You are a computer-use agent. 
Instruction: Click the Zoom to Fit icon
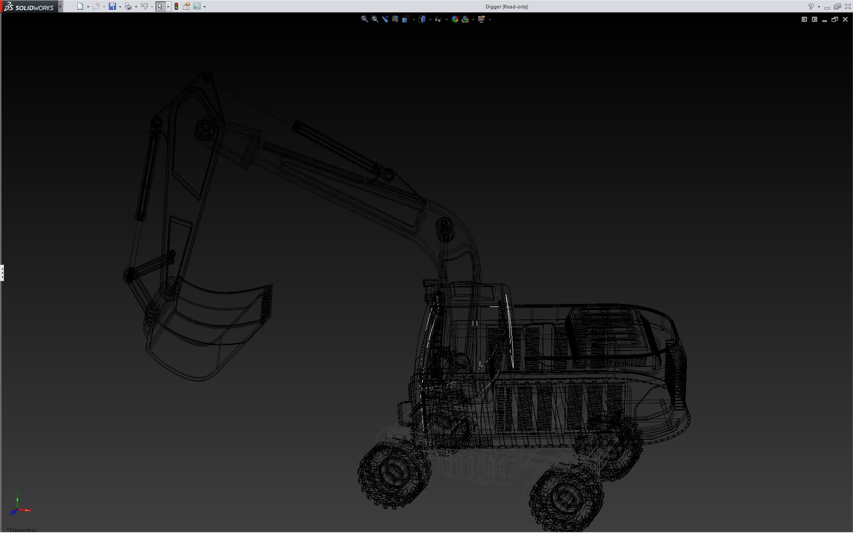pyautogui.click(x=364, y=19)
